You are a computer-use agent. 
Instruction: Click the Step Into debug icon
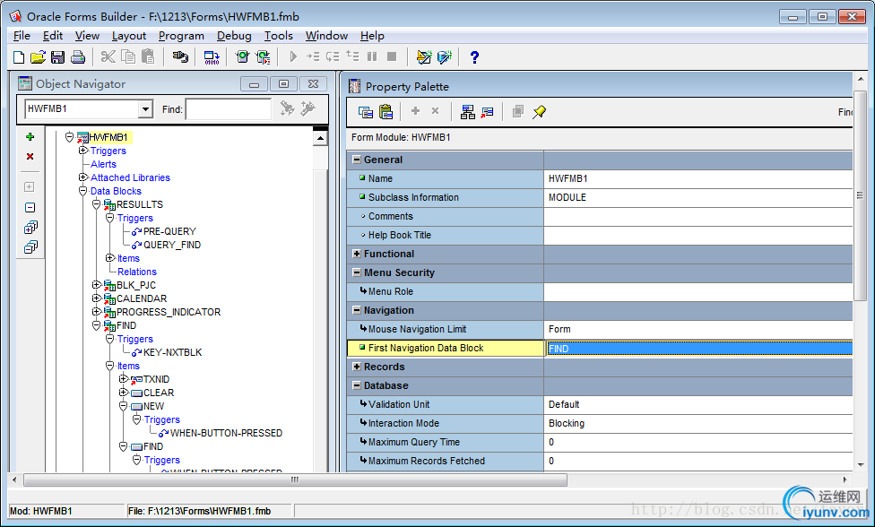(x=313, y=56)
